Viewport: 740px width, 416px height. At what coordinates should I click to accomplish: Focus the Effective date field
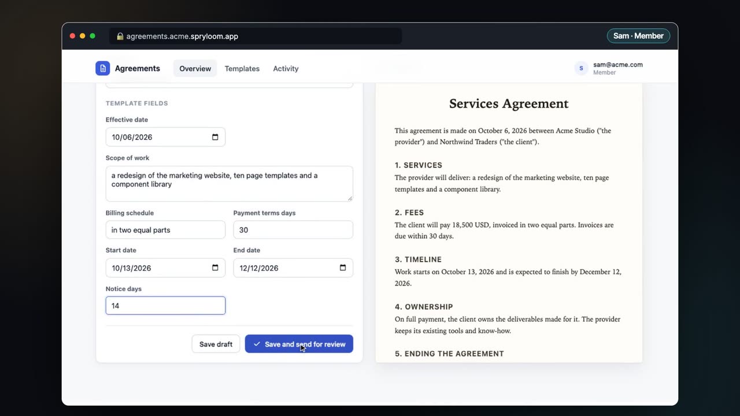[x=165, y=137]
